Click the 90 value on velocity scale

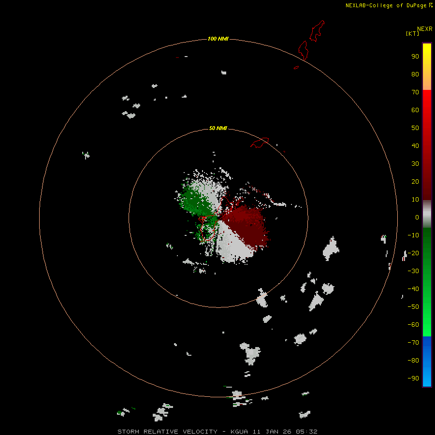[415, 57]
